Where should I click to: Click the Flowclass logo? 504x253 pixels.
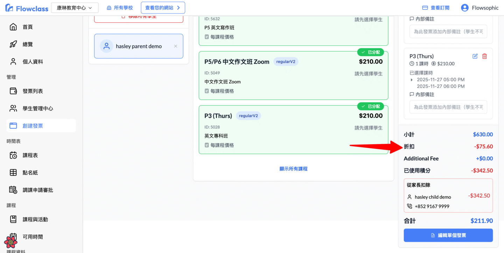[27, 8]
